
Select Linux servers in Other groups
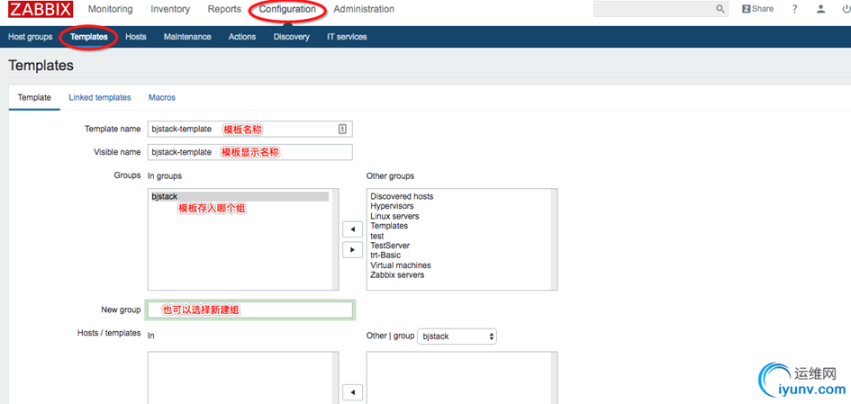pos(394,216)
